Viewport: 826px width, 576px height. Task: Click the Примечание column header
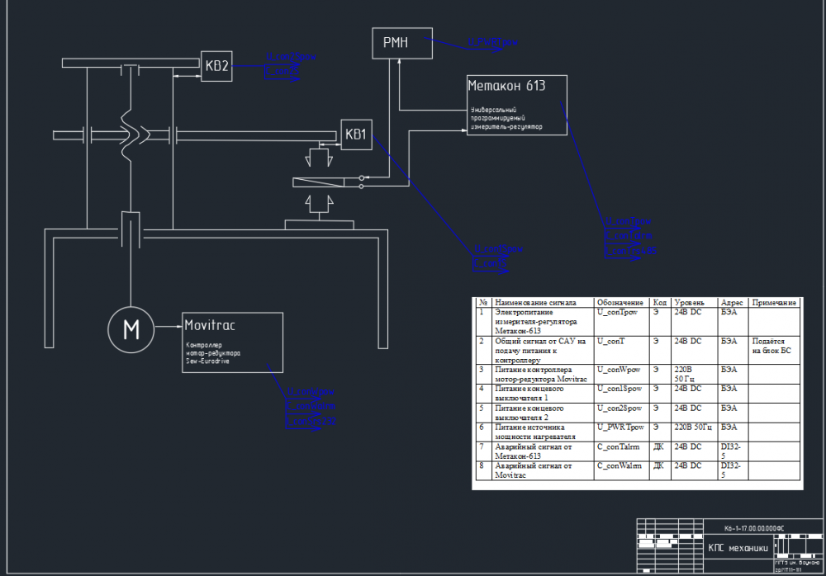(774, 303)
